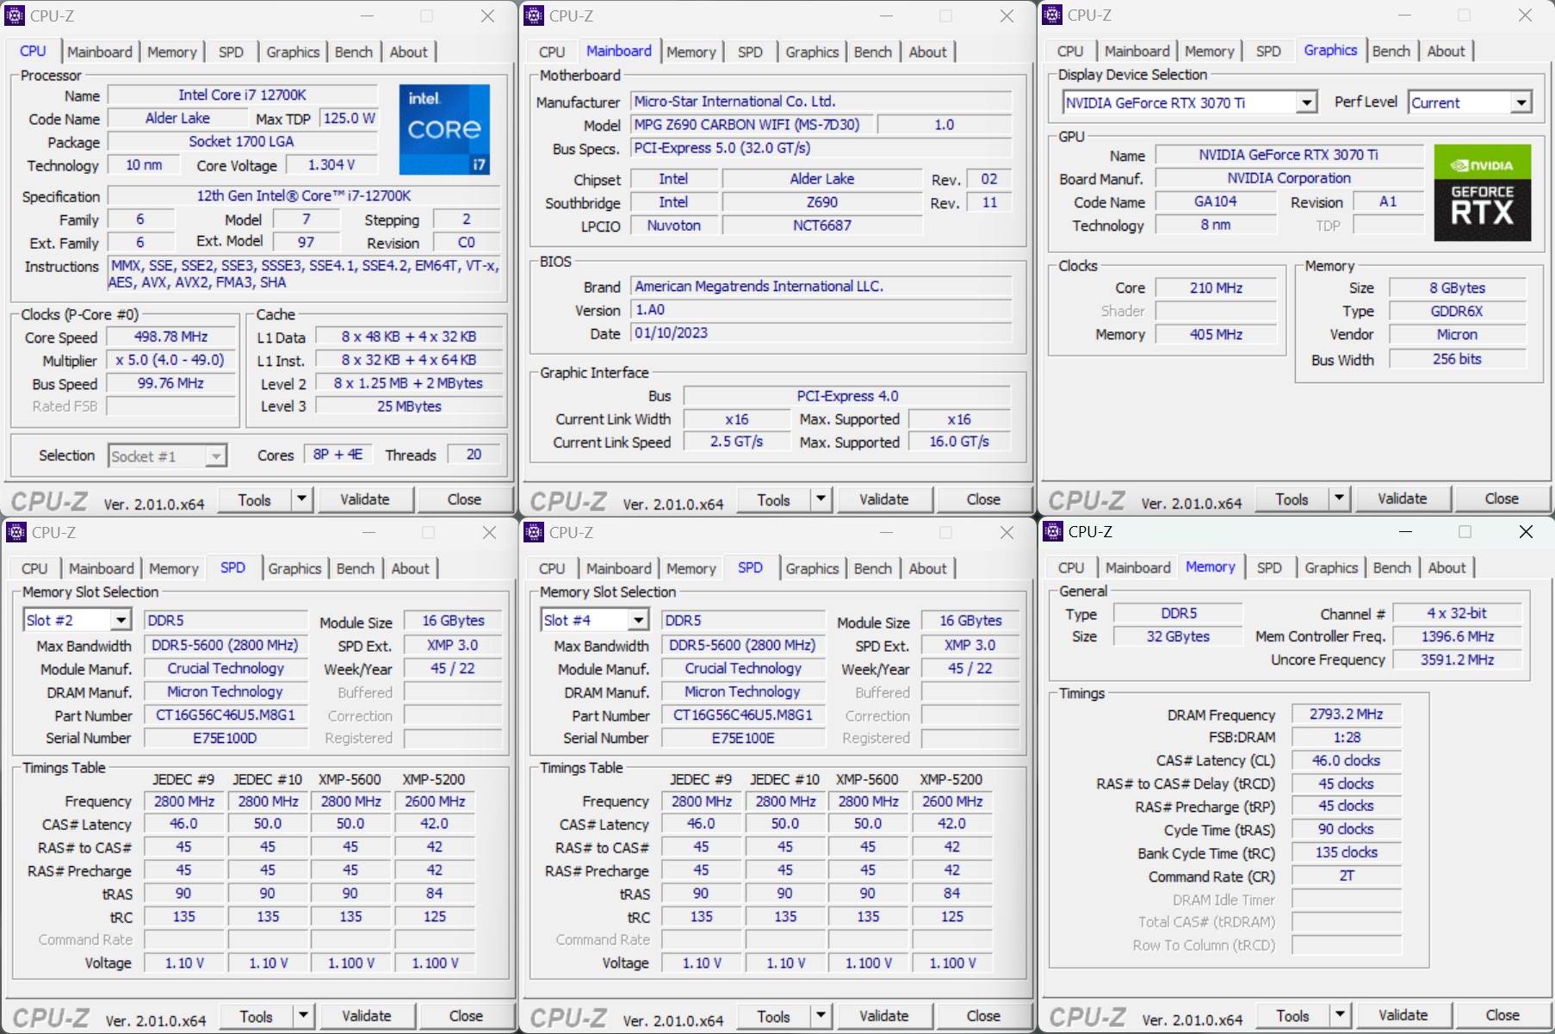The height and width of the screenshot is (1034, 1555).
Task: Click the CPU-Z app icon in Slot #2 SPD window
Action: point(16,532)
